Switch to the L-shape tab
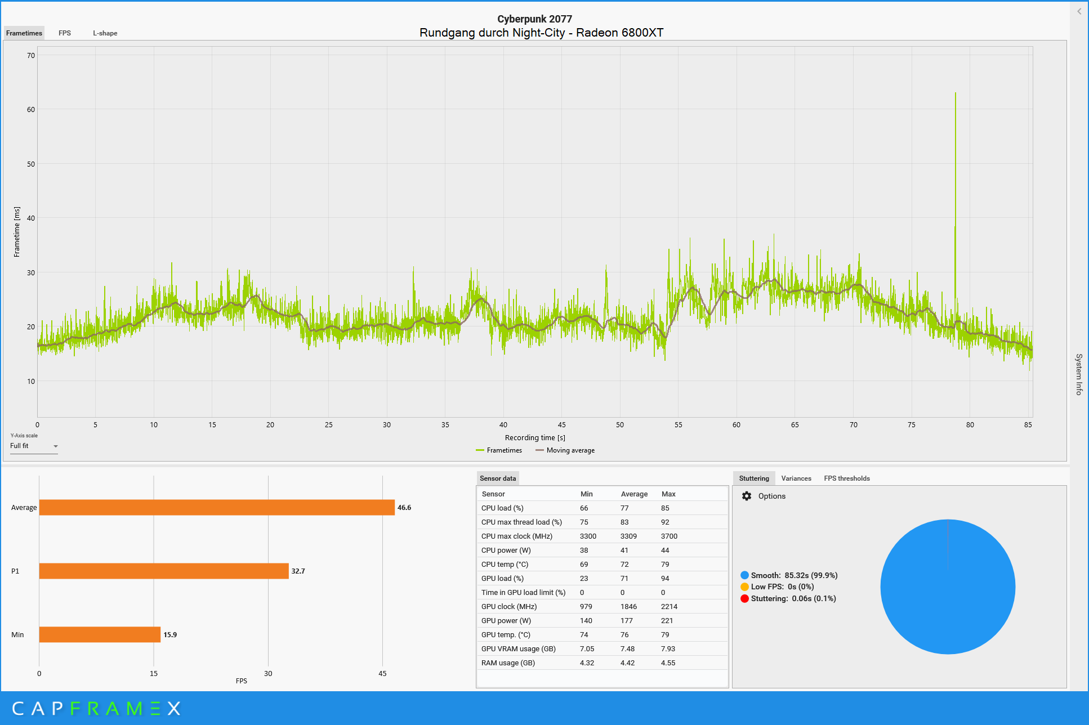The height and width of the screenshot is (725, 1089). [105, 33]
